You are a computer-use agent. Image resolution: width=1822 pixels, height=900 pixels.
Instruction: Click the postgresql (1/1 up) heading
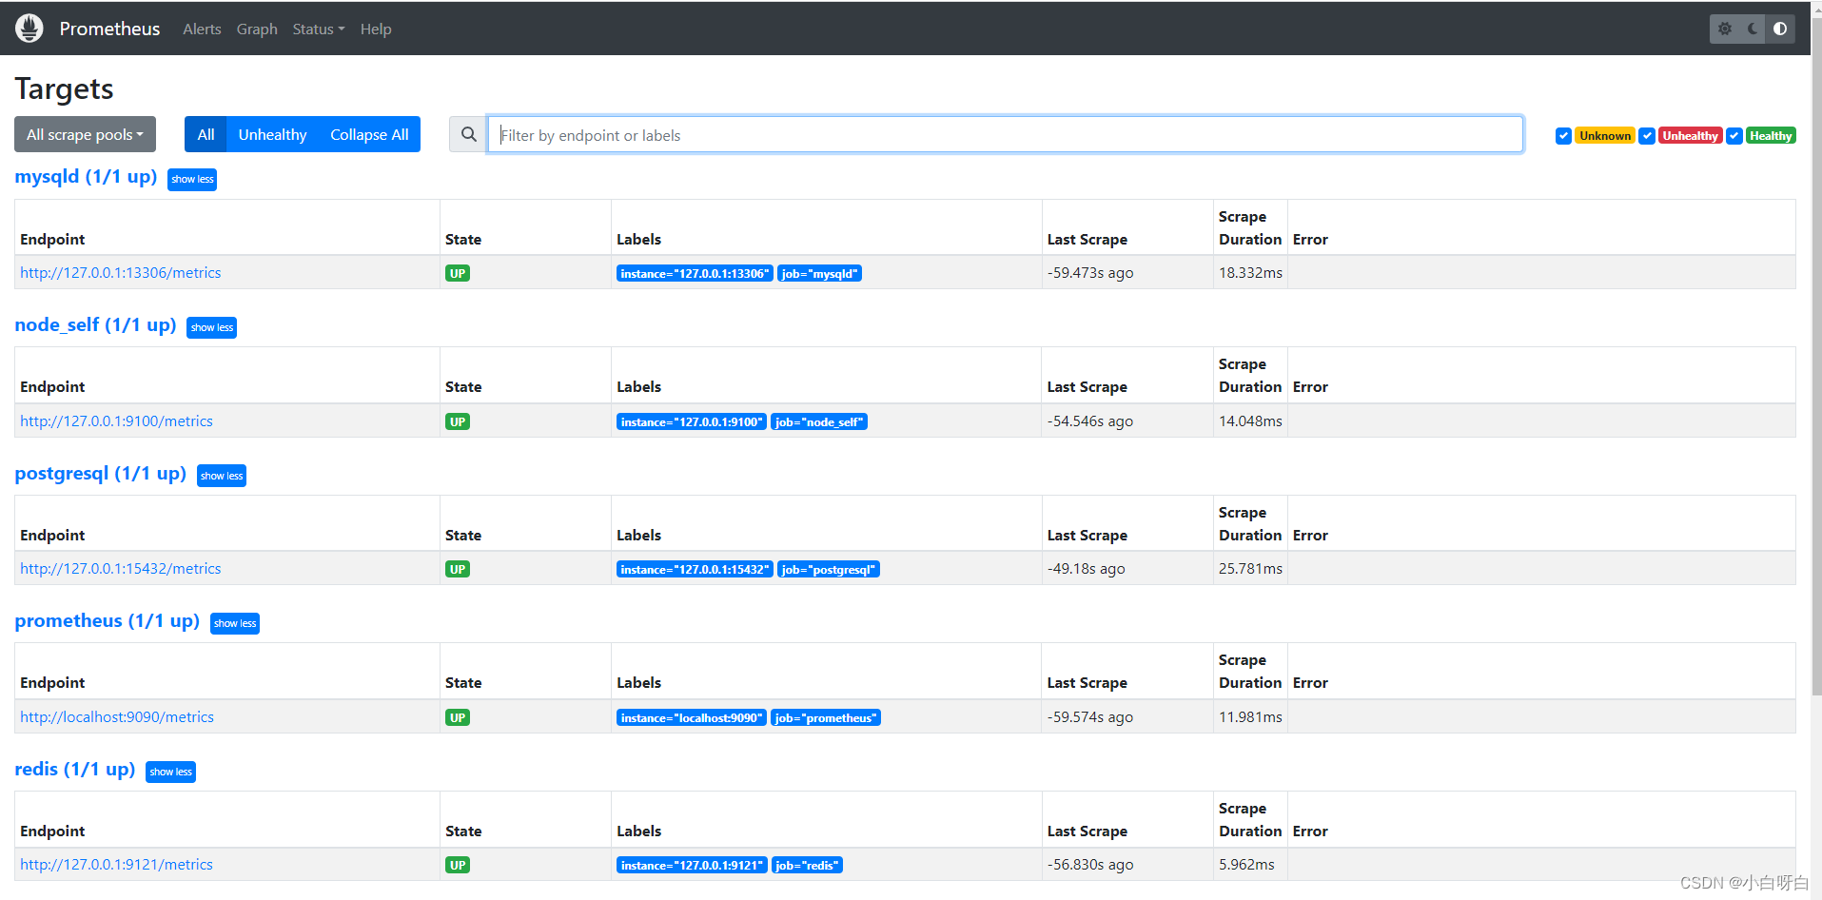click(101, 474)
